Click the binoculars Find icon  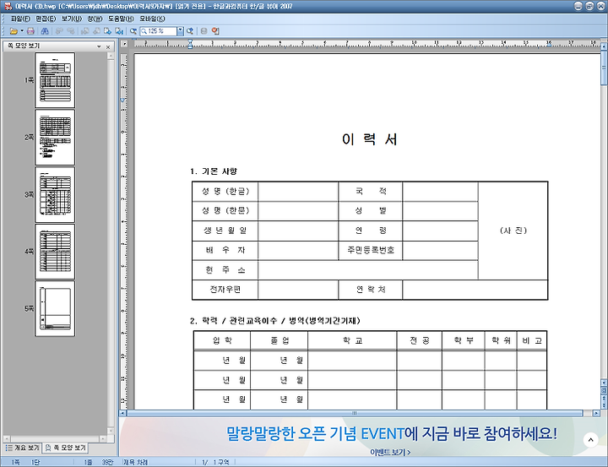45,31
